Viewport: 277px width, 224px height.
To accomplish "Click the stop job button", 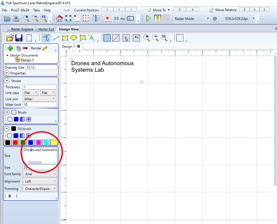I will point(166,18).
